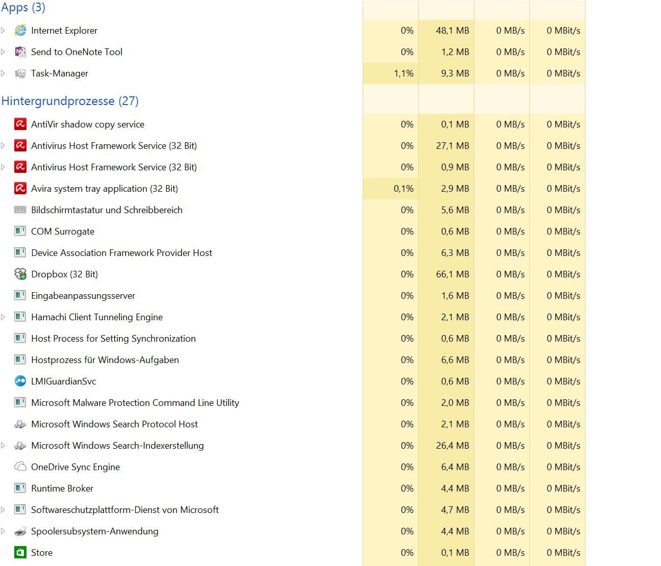Select the Store process name
Viewport: 661px width, 566px height.
coord(42,553)
